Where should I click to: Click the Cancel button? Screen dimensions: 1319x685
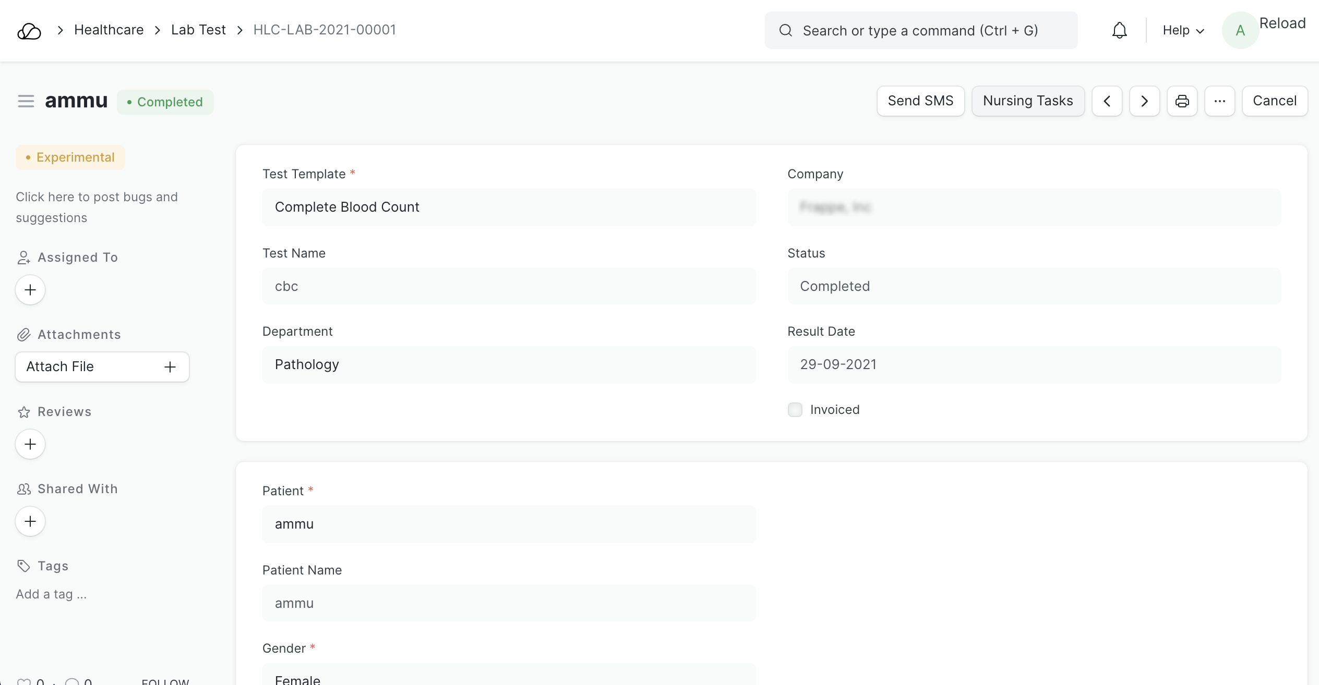(x=1274, y=101)
